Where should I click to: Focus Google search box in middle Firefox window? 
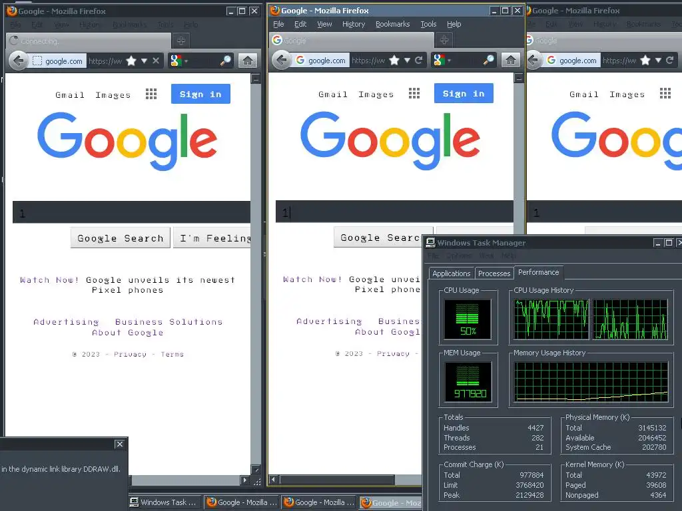coord(394,212)
